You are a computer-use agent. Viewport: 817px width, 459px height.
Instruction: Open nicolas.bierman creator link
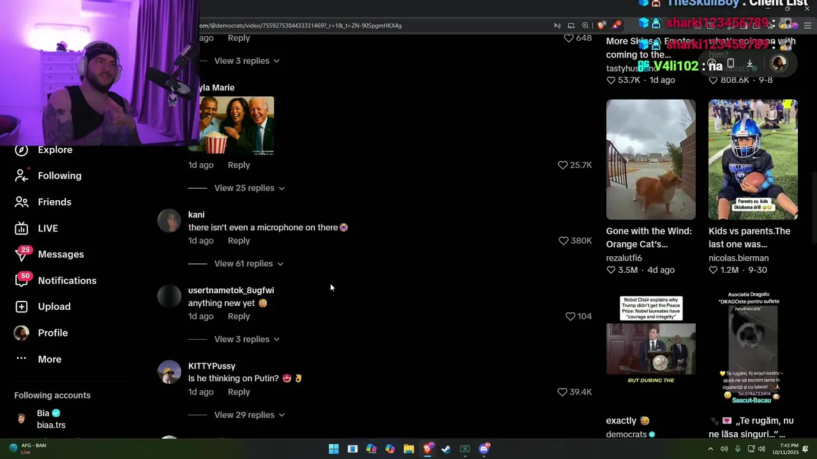[x=738, y=258]
